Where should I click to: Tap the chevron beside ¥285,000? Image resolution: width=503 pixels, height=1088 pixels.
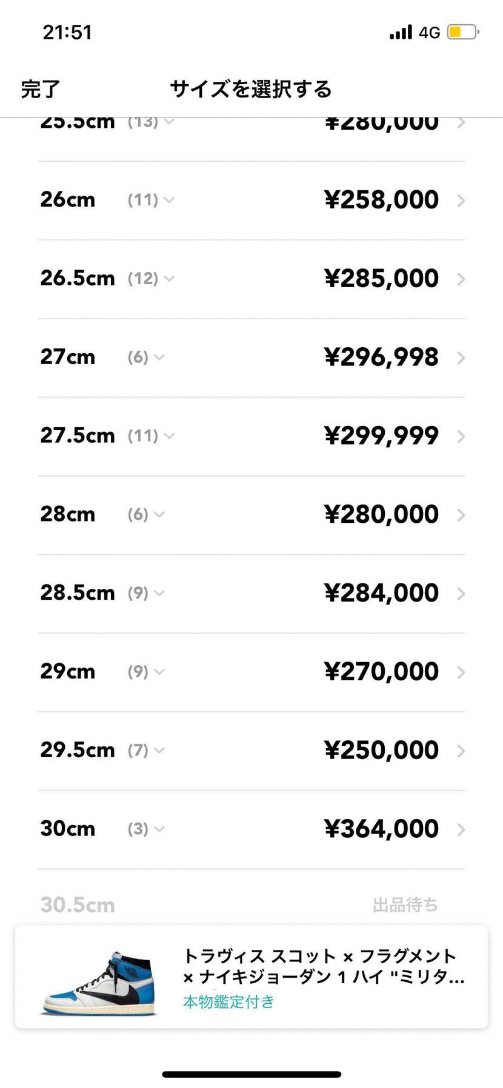coord(461,279)
